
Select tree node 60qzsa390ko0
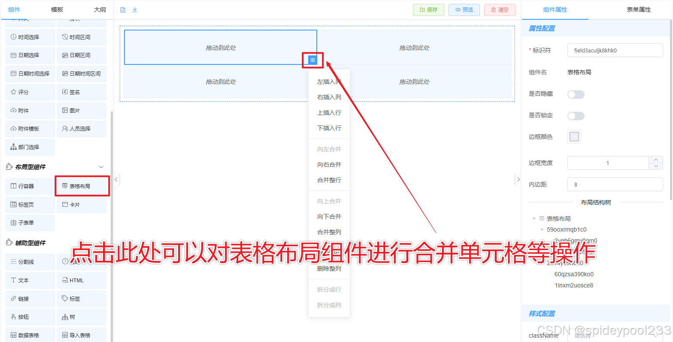[574, 274]
